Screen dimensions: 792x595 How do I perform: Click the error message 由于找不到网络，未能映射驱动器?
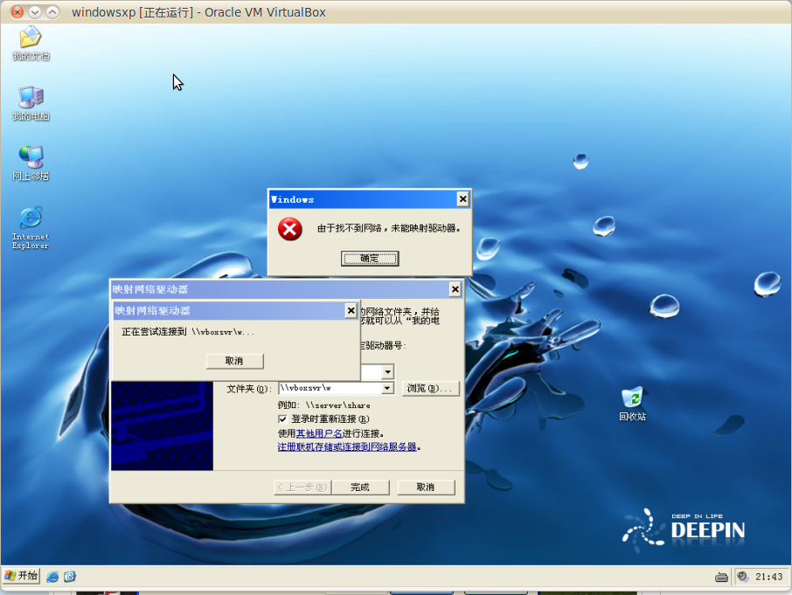point(389,228)
